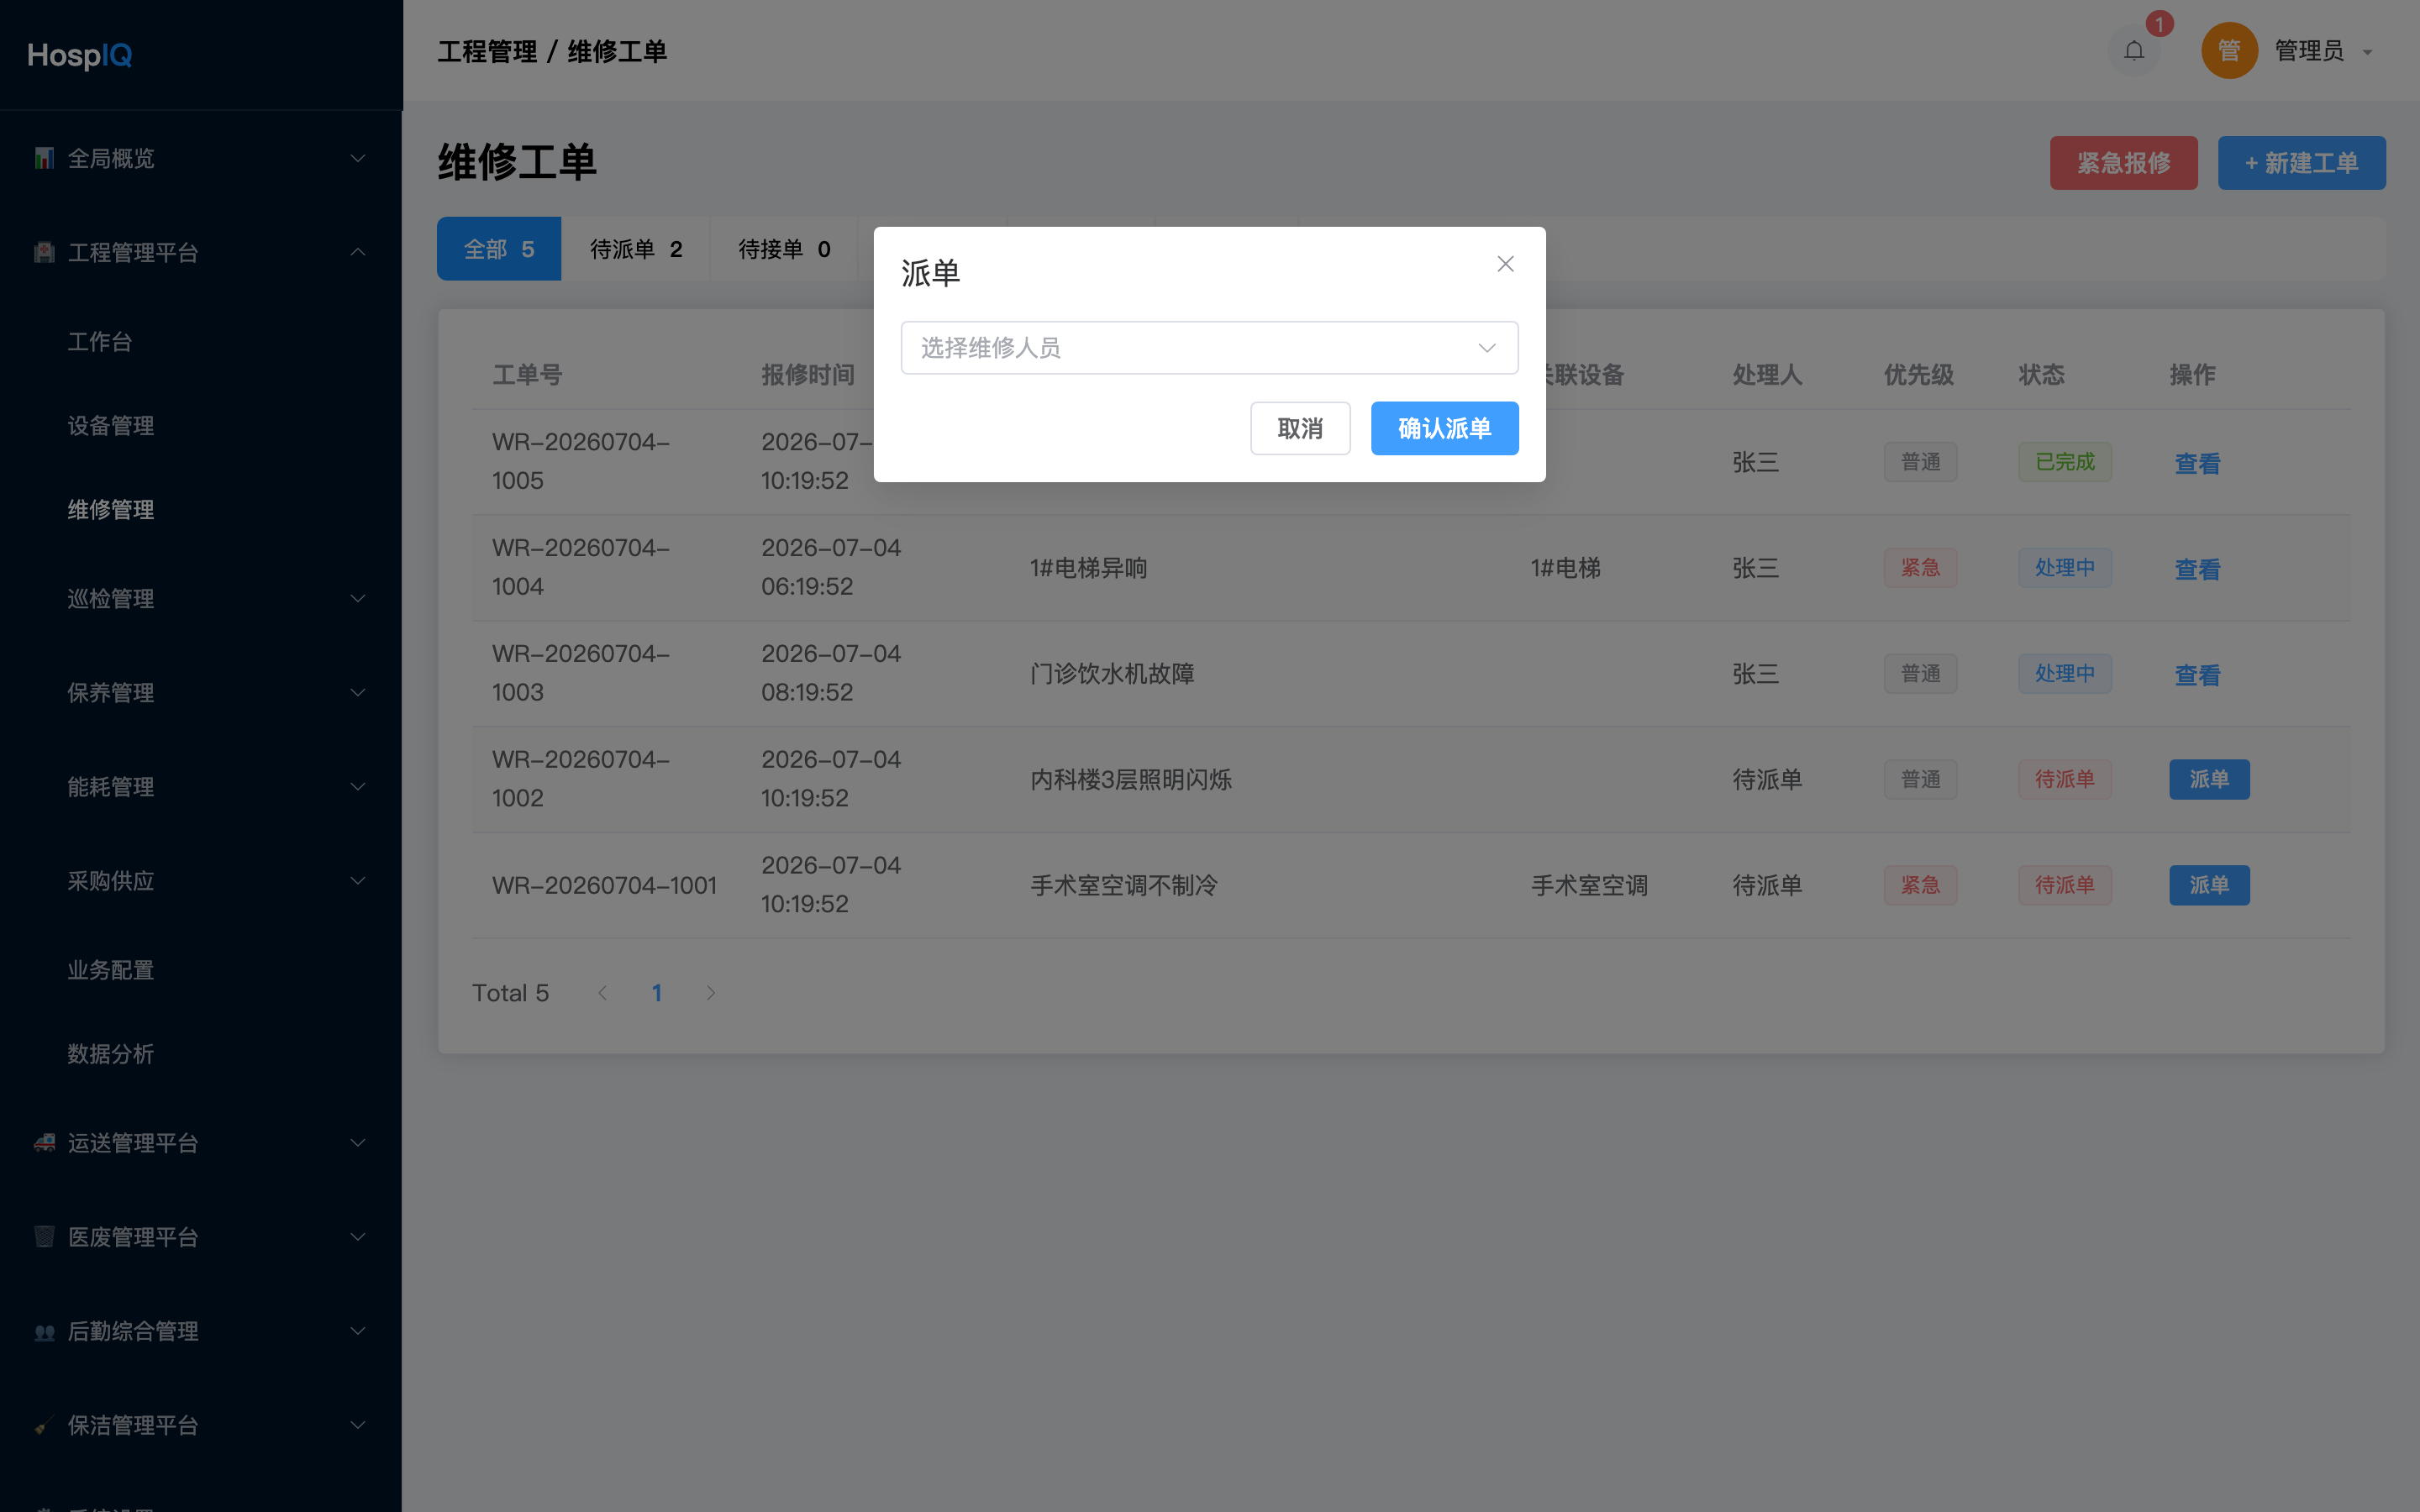Click the 运送管理平台 truck icon
Screen dimensions: 2420x1512
(x=44, y=1142)
